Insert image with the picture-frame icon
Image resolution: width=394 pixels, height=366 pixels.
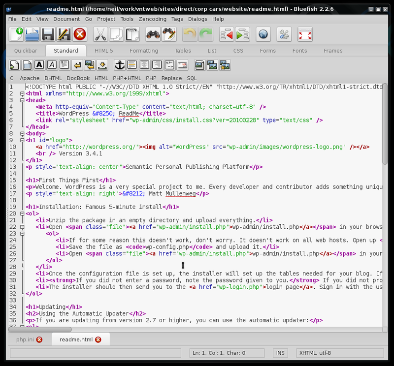click(200, 65)
